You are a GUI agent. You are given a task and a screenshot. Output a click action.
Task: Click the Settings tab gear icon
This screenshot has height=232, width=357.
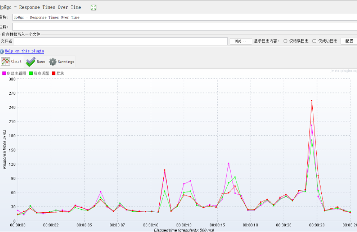pos(52,62)
